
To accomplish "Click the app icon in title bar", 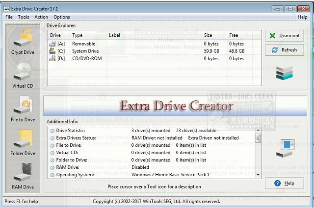I will [7, 9].
